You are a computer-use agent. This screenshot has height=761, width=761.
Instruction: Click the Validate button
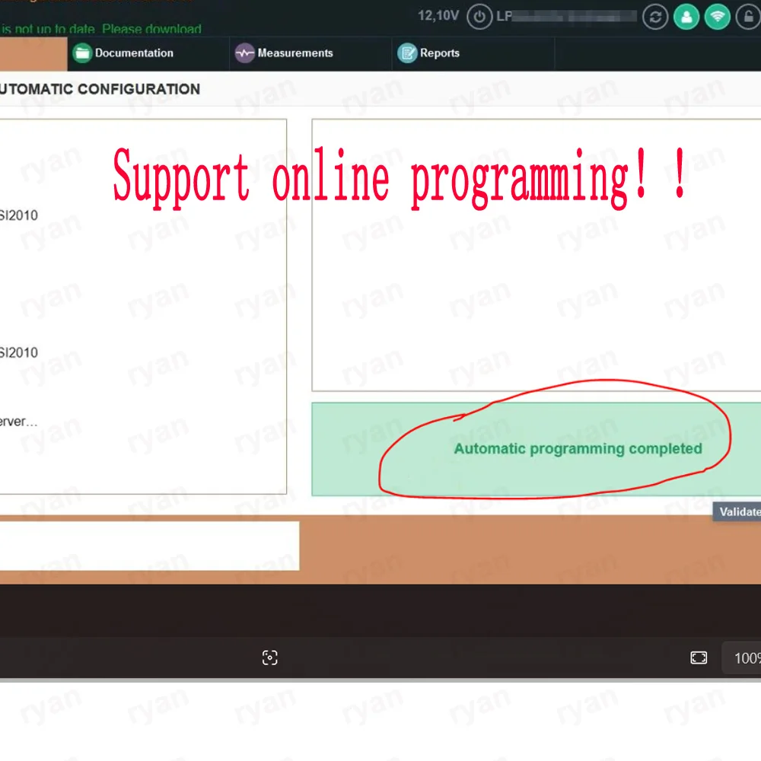[737, 511]
